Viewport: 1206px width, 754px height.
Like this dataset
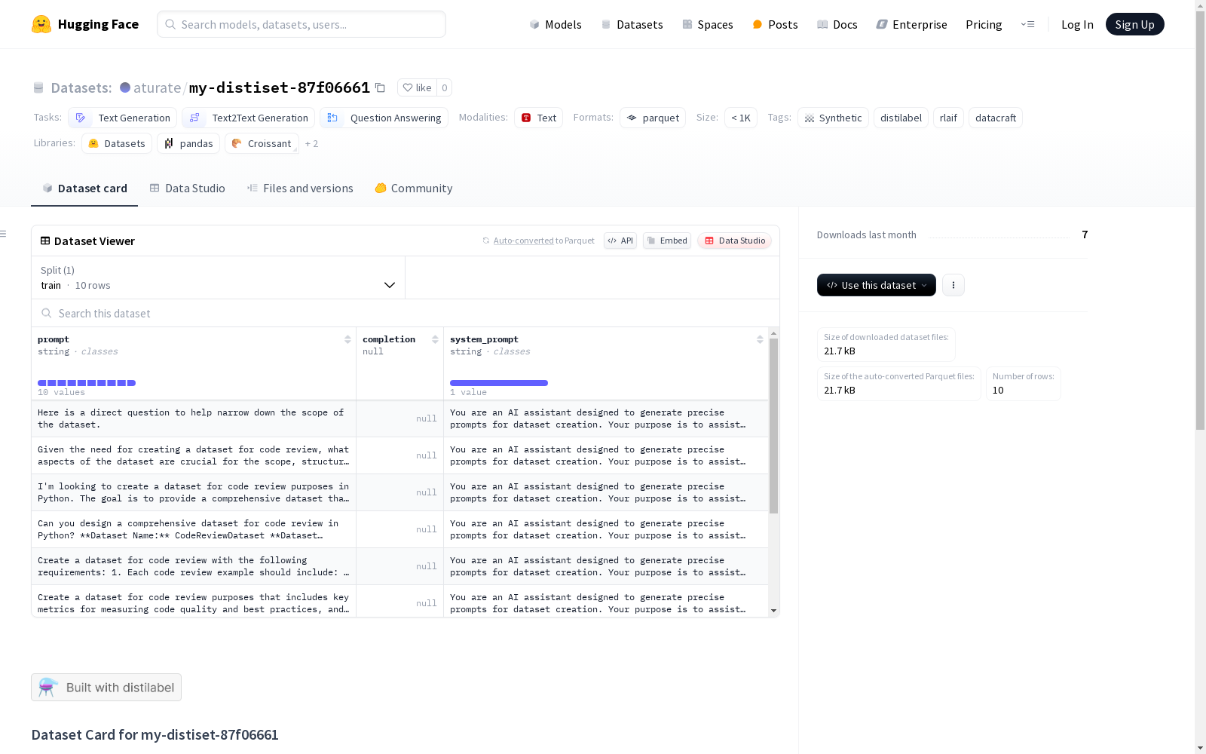click(417, 87)
